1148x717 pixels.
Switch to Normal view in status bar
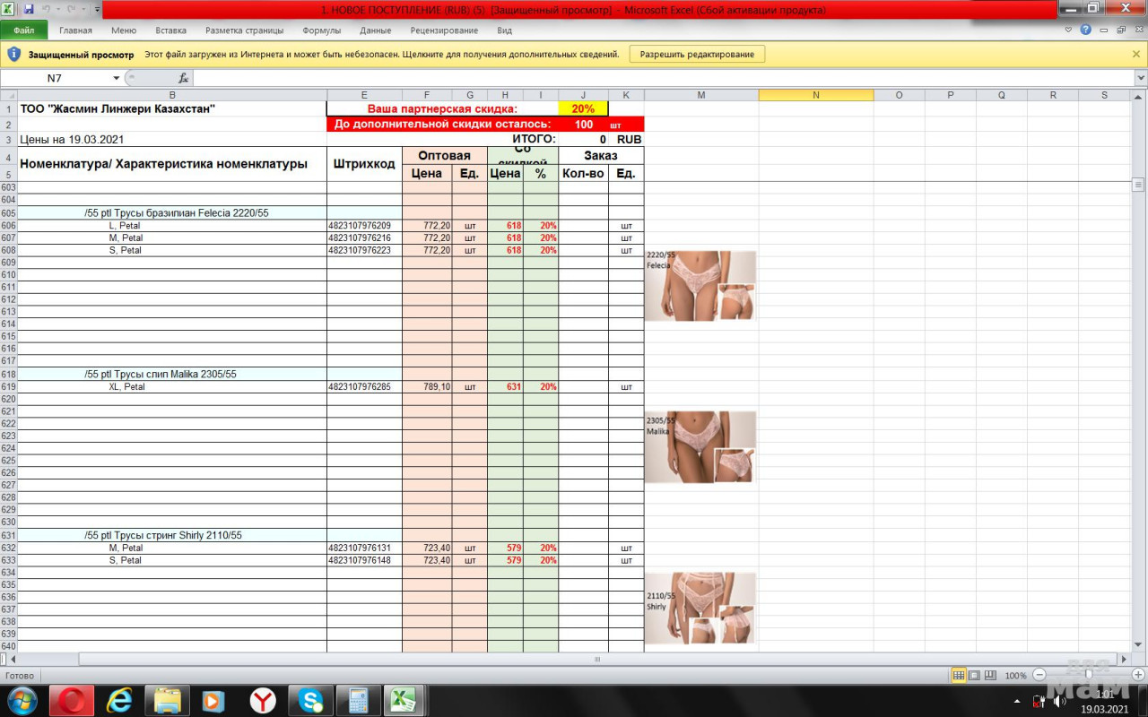click(959, 675)
